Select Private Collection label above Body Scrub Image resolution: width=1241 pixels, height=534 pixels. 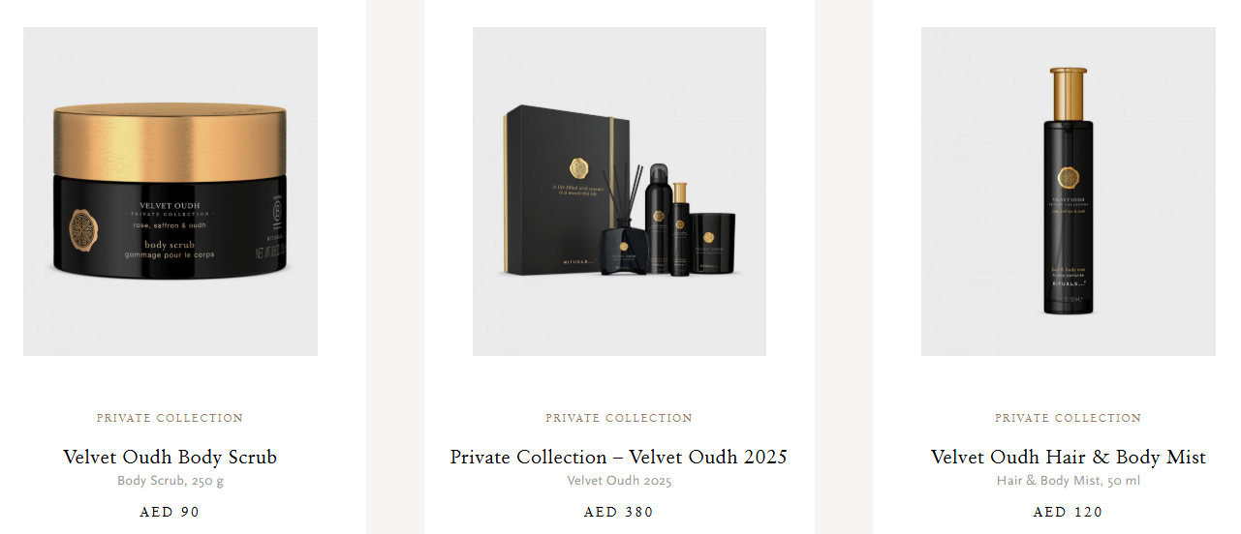click(x=171, y=418)
